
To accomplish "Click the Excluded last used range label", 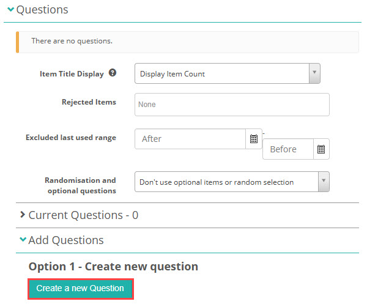I will click(x=70, y=138).
